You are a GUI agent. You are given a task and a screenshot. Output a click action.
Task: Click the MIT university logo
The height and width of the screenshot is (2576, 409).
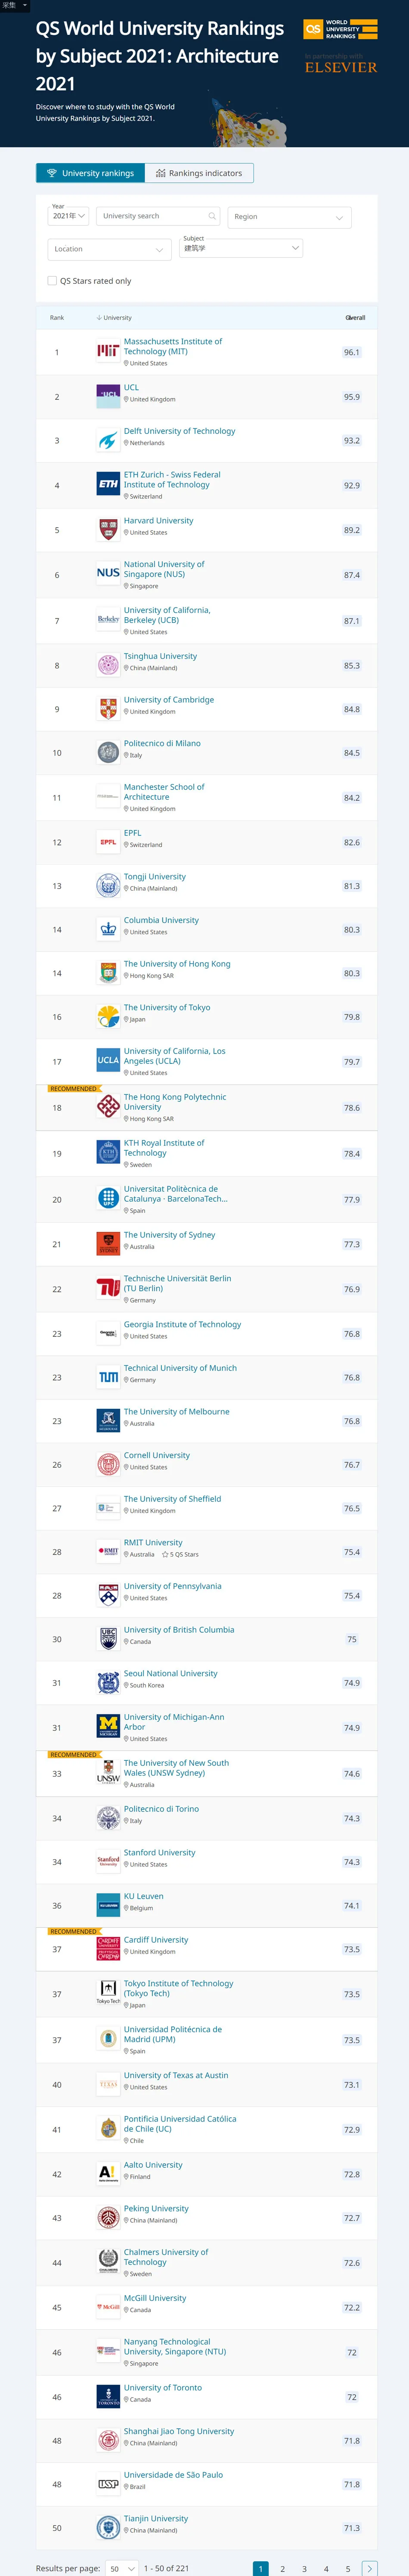pyautogui.click(x=108, y=351)
